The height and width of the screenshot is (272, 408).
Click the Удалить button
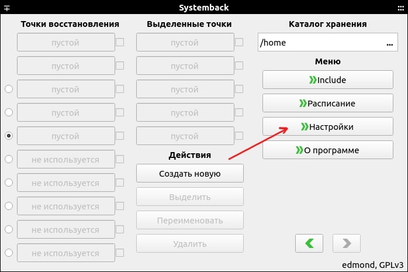(x=190, y=243)
